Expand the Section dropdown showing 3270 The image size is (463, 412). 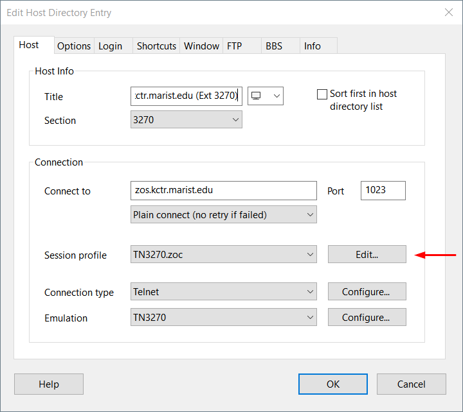pos(186,120)
